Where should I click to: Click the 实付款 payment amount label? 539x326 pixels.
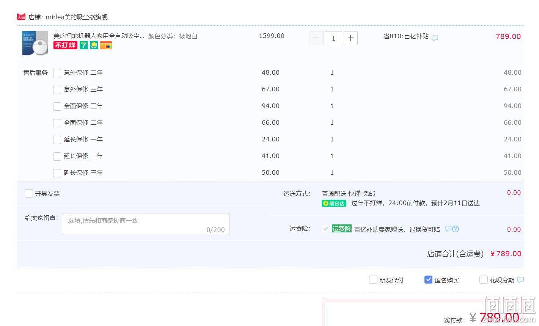click(454, 320)
